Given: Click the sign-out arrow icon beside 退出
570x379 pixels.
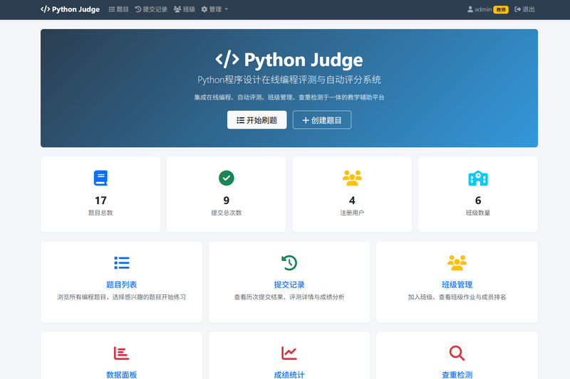Looking at the screenshot, I should 518,9.
